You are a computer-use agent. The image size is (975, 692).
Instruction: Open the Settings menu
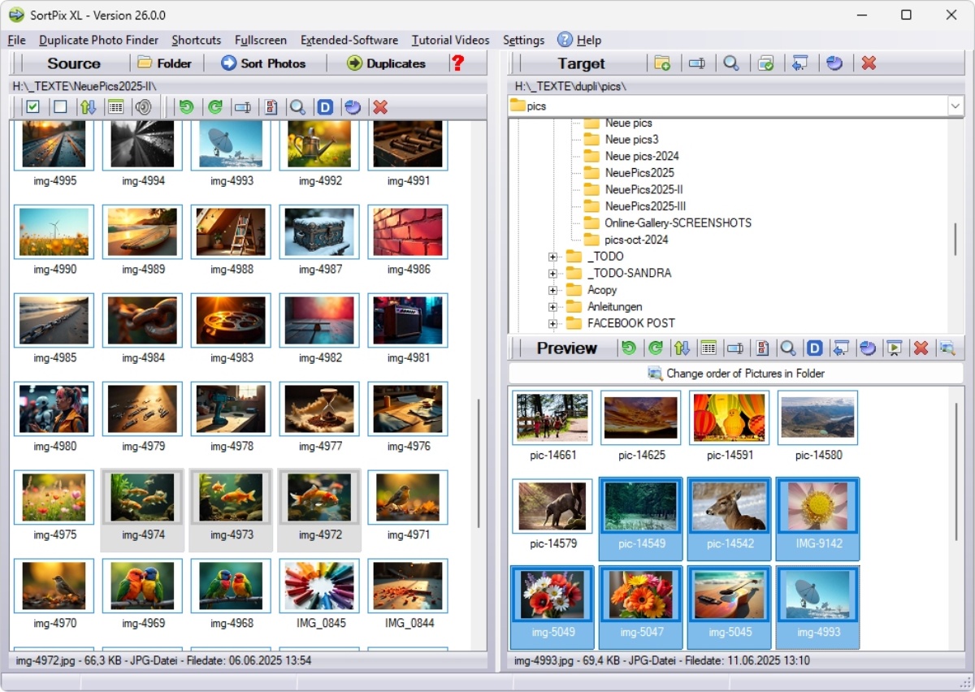[523, 40]
